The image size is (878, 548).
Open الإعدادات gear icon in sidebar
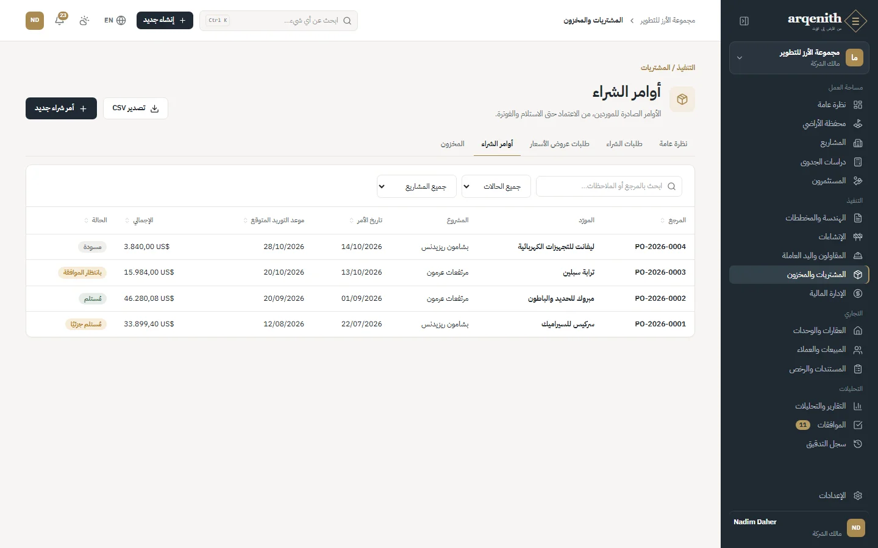[858, 496]
